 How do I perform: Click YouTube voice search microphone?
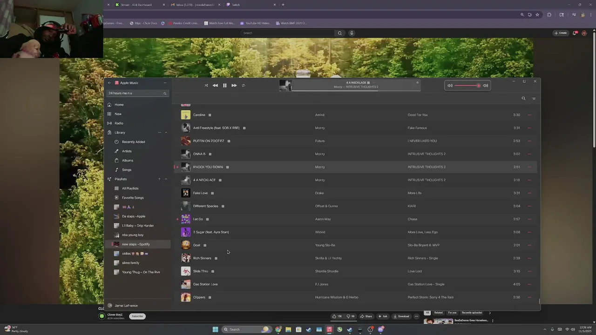(352, 33)
